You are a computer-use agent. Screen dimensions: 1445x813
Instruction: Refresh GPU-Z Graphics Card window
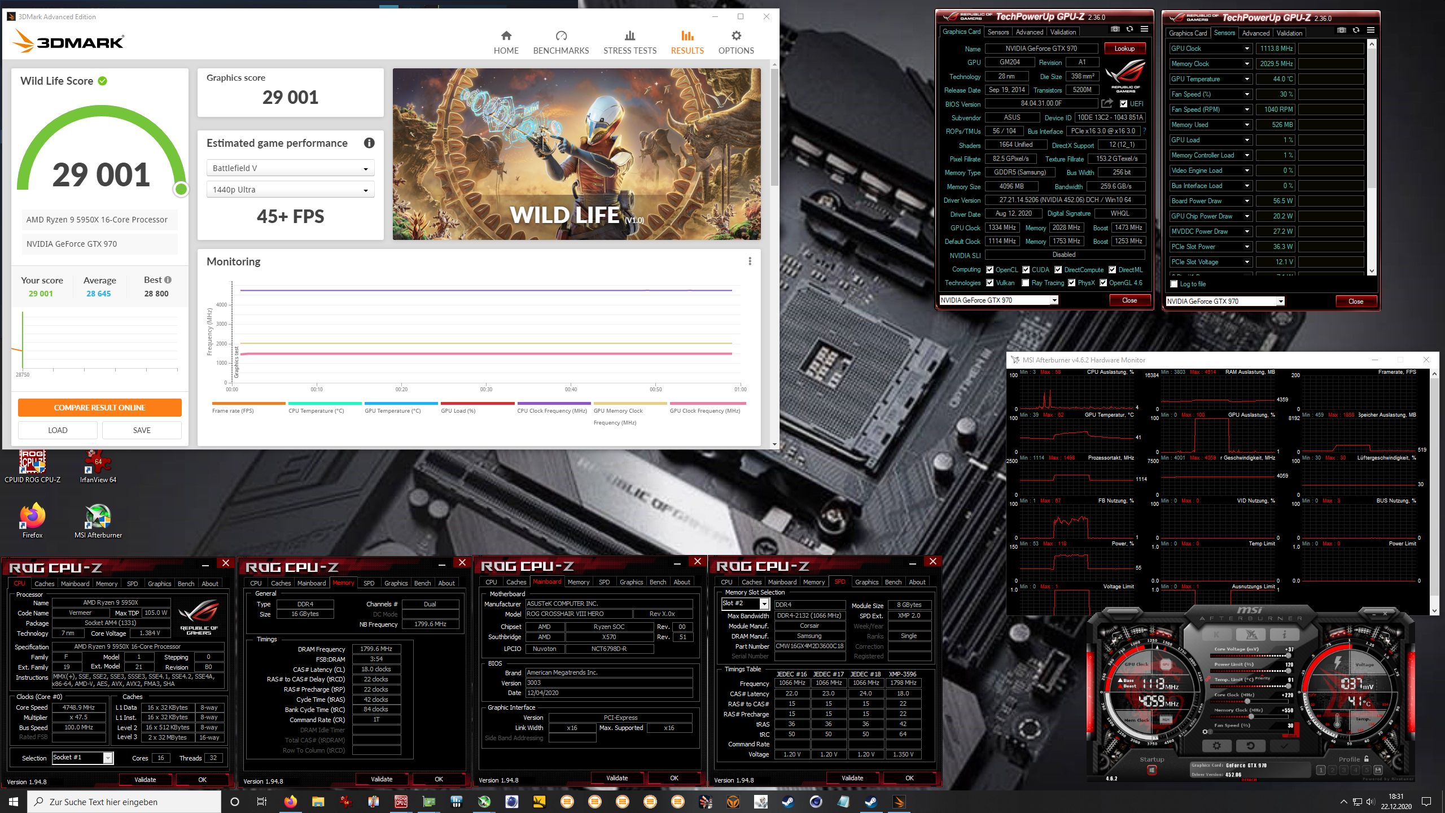1129,29
